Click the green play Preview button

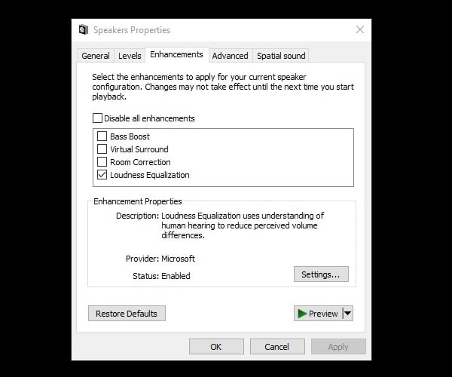pyautogui.click(x=317, y=314)
